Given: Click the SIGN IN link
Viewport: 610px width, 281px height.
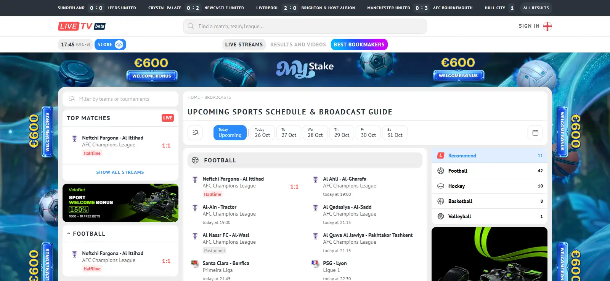Looking at the screenshot, I should tap(529, 26).
